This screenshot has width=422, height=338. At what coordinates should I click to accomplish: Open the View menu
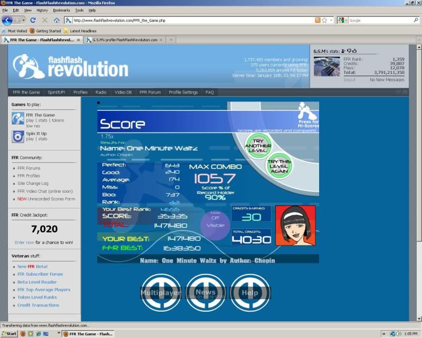[28, 10]
